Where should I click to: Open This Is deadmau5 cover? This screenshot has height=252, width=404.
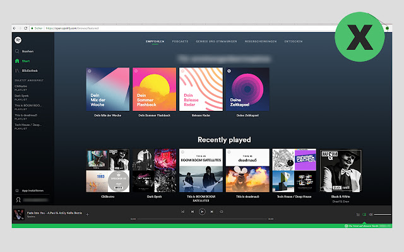(247, 171)
